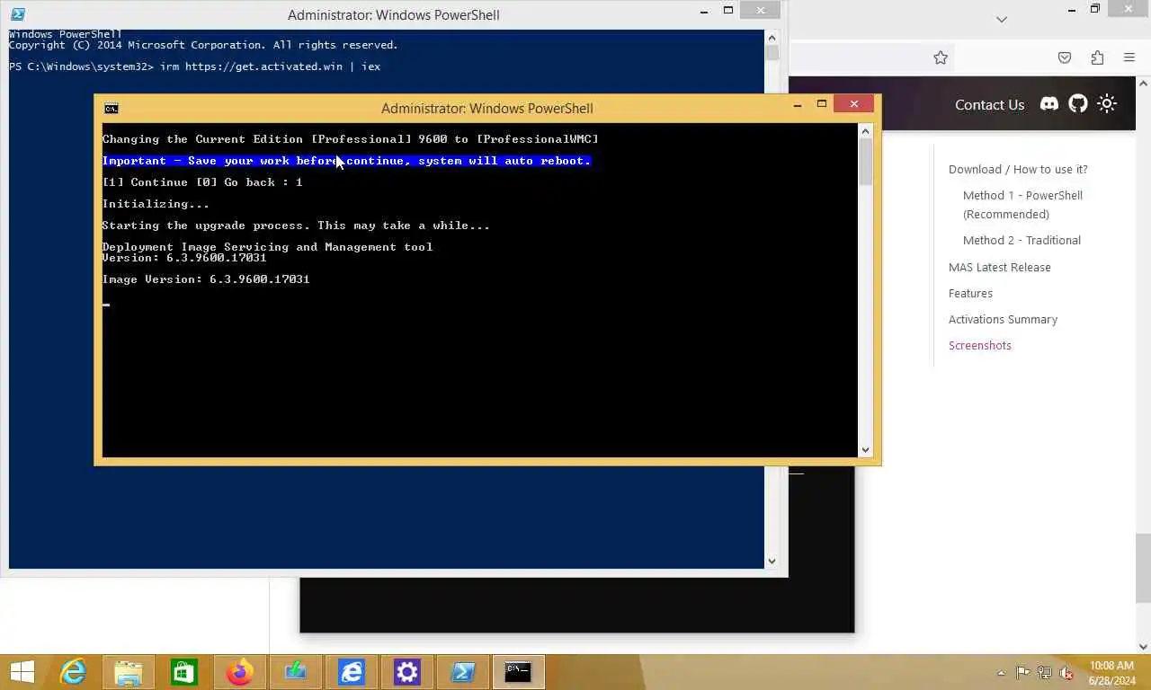1151x690 pixels.
Task: Switch to the black console taskbar icon
Action: [518, 672]
